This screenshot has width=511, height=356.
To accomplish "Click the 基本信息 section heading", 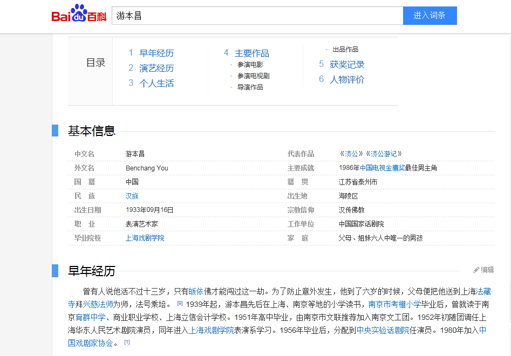I will pos(92,131).
